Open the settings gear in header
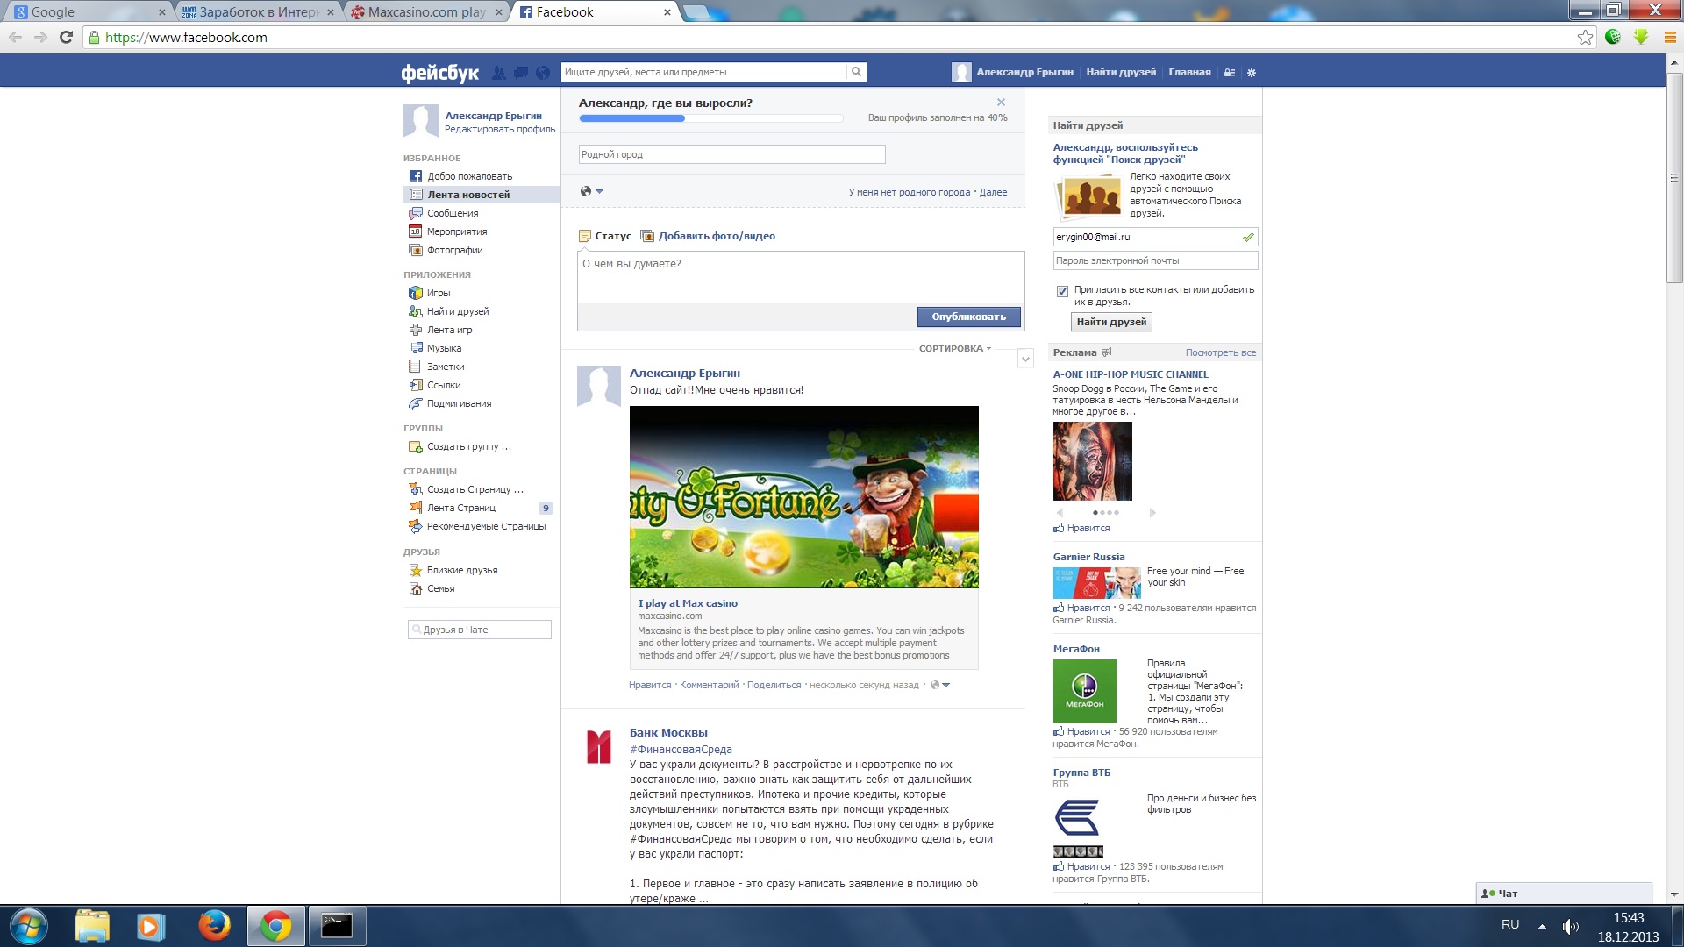This screenshot has width=1684, height=947. [x=1252, y=73]
